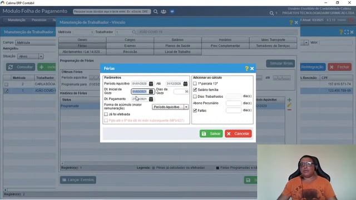Viewport: 356px width, 200px height.
Task: Open help in the Férias dialog
Action: (x=247, y=68)
